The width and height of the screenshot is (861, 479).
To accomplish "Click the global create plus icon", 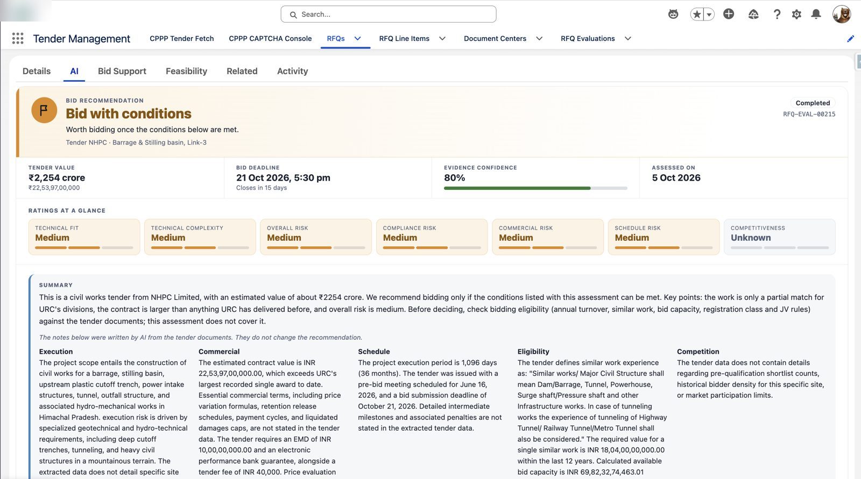I will (729, 14).
